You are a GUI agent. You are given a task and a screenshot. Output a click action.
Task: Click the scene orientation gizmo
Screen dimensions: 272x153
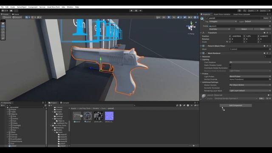pyautogui.click(x=191, y=27)
